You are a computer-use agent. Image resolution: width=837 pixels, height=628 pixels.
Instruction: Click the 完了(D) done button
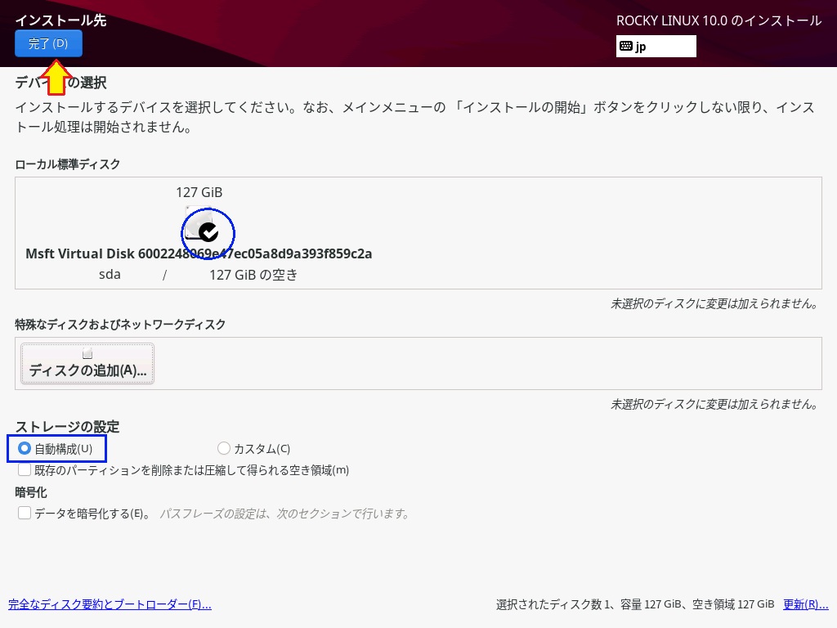coord(48,43)
